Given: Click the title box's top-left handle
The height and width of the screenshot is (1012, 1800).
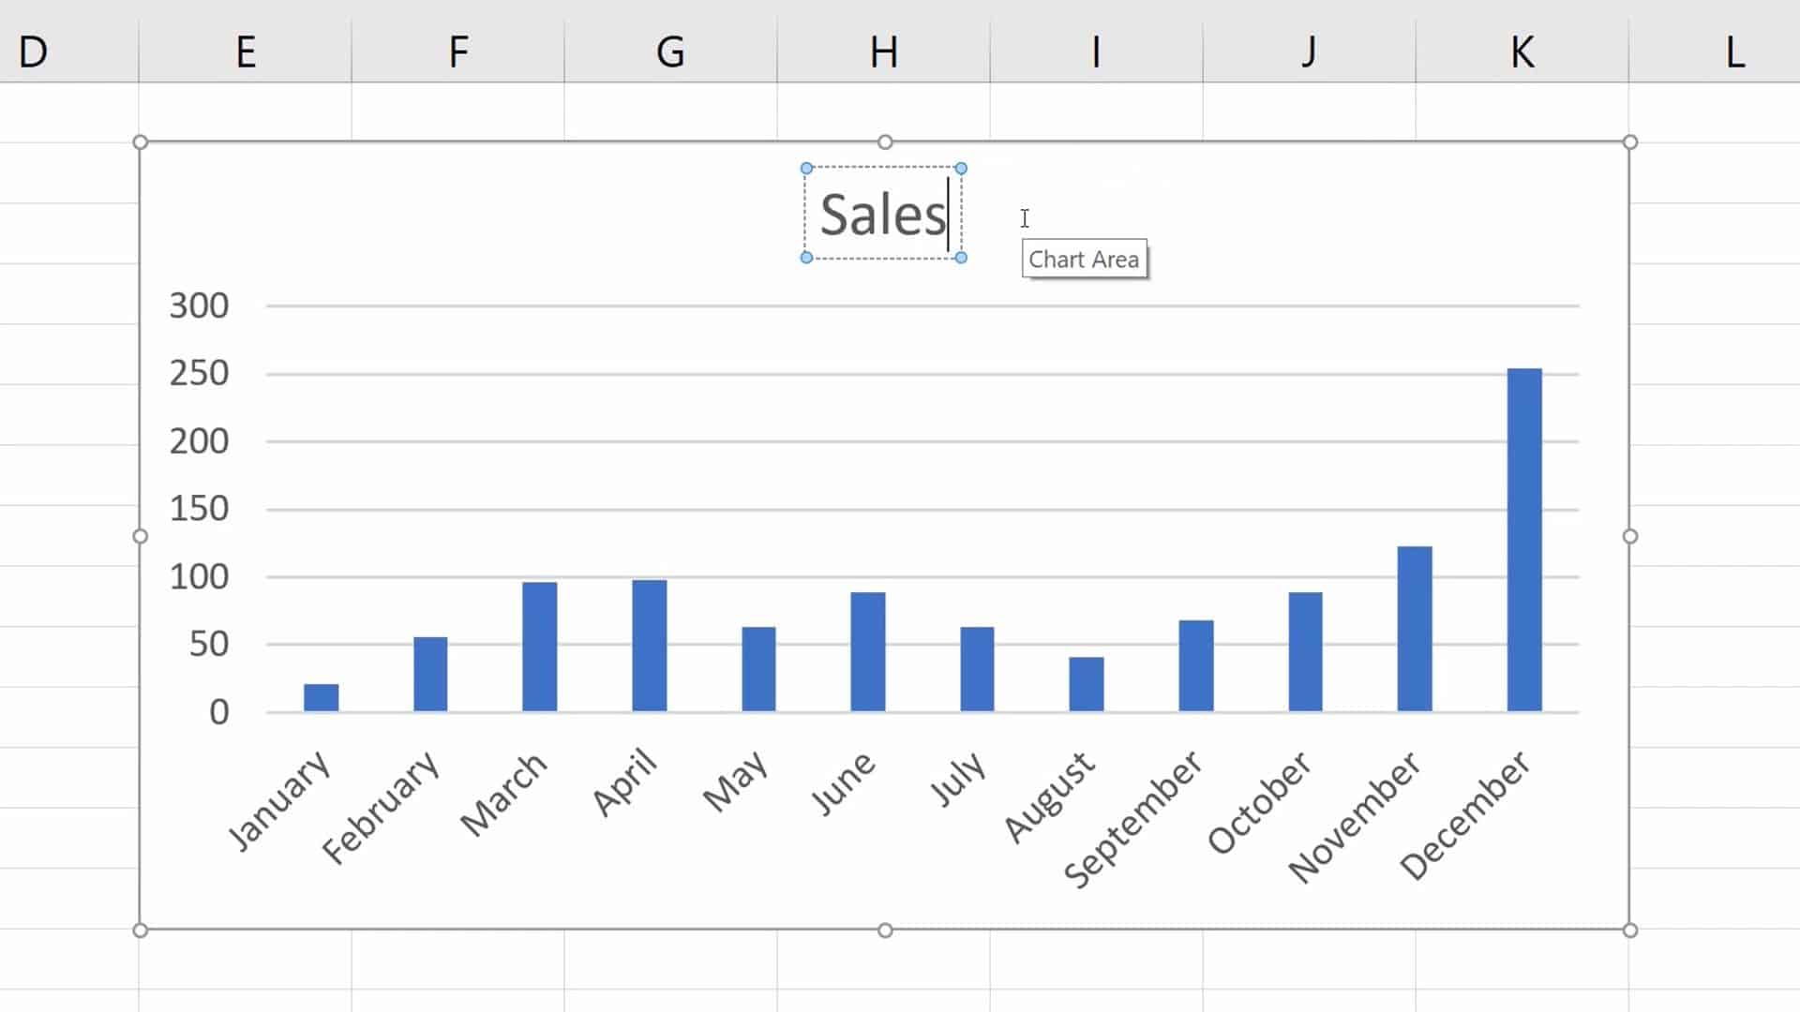Looking at the screenshot, I should coord(806,169).
